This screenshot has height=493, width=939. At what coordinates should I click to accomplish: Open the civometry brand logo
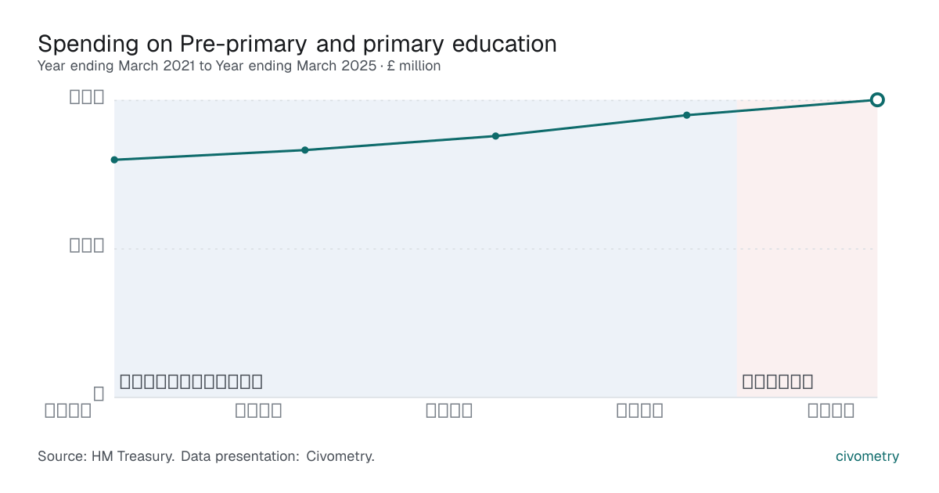tap(868, 456)
